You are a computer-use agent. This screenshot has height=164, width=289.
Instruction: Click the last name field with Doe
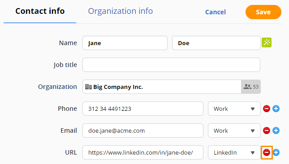pos(216,43)
